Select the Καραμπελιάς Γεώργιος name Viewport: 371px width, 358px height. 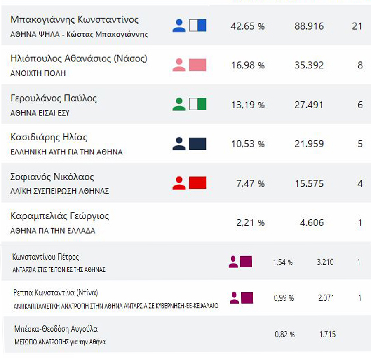point(59,216)
